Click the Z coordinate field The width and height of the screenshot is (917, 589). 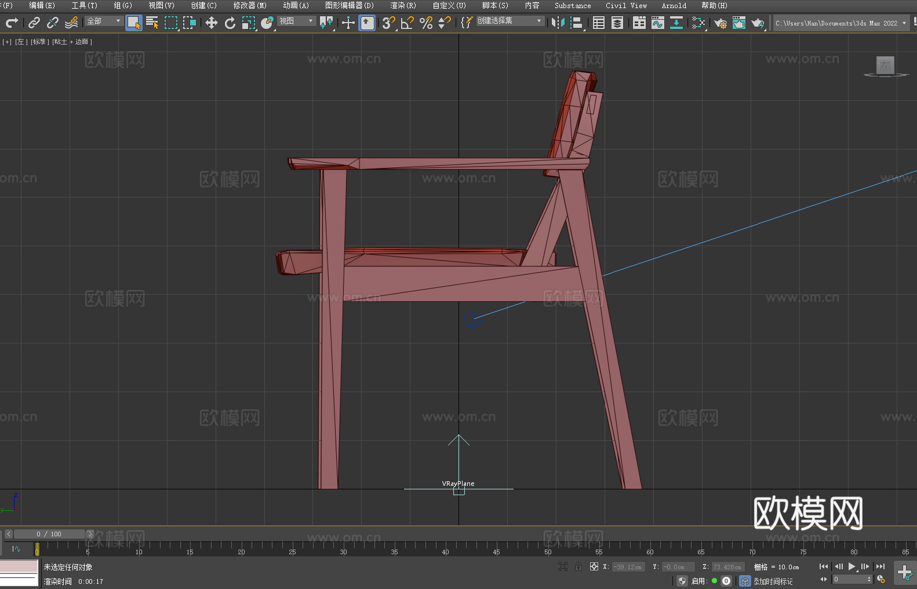727,567
